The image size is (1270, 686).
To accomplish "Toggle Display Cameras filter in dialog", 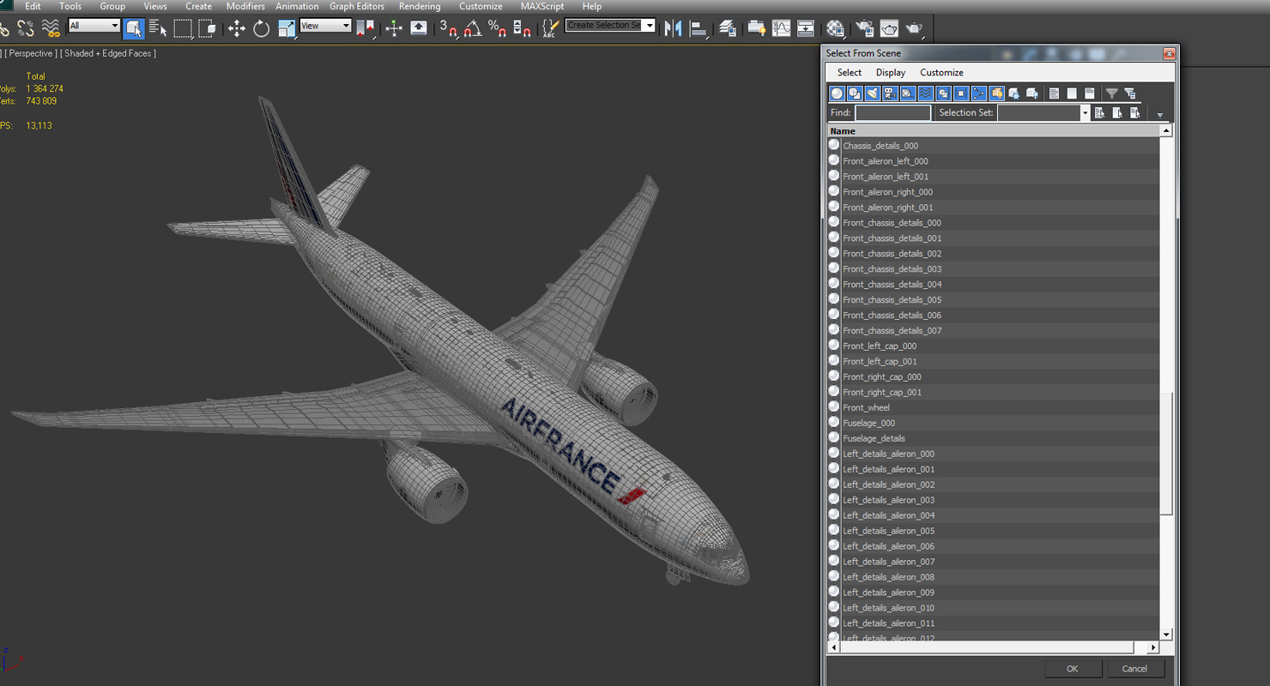I will (890, 93).
